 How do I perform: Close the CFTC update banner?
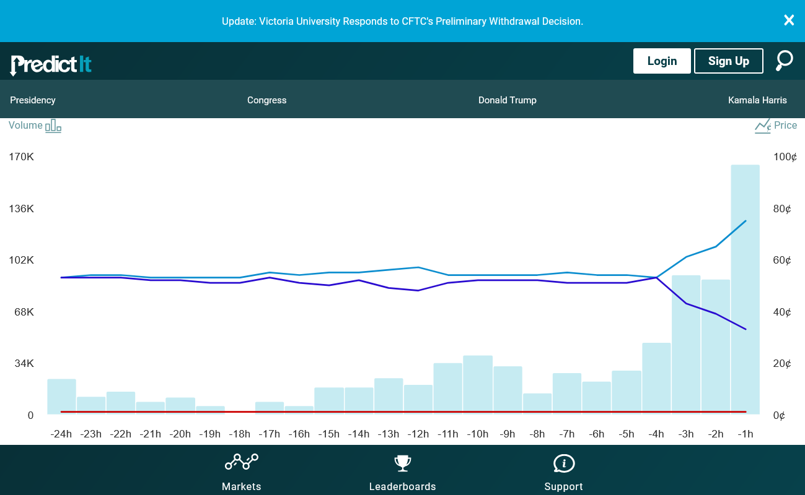click(789, 20)
